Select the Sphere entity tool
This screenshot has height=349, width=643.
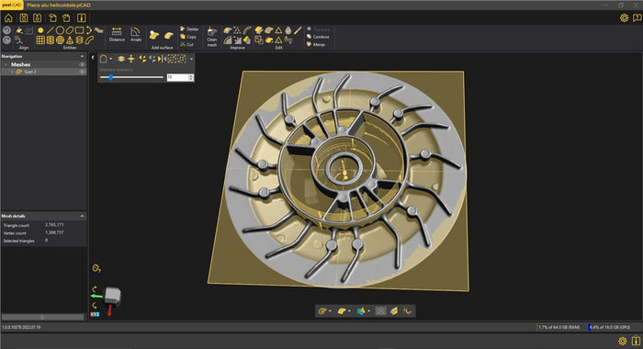coord(60,40)
